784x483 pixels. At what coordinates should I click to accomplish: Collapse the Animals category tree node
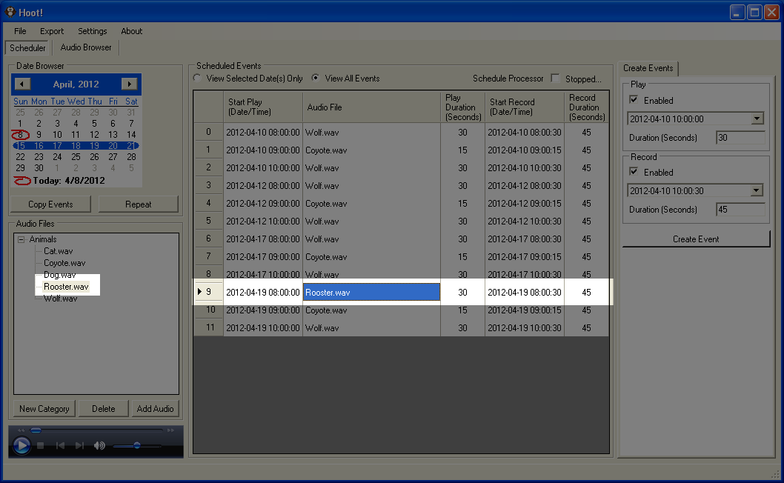pyautogui.click(x=21, y=239)
